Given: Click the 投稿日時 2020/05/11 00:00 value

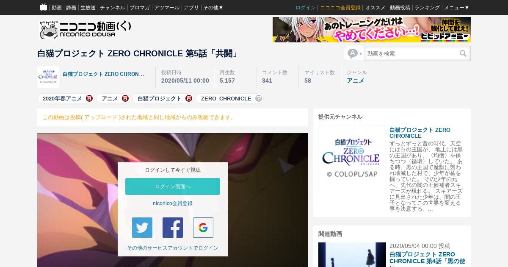Looking at the screenshot, I should click(x=185, y=81).
